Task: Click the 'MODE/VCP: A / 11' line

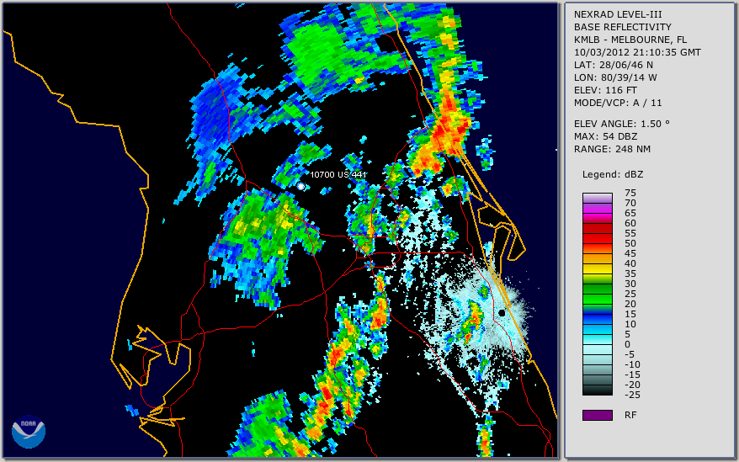Action: point(618,103)
